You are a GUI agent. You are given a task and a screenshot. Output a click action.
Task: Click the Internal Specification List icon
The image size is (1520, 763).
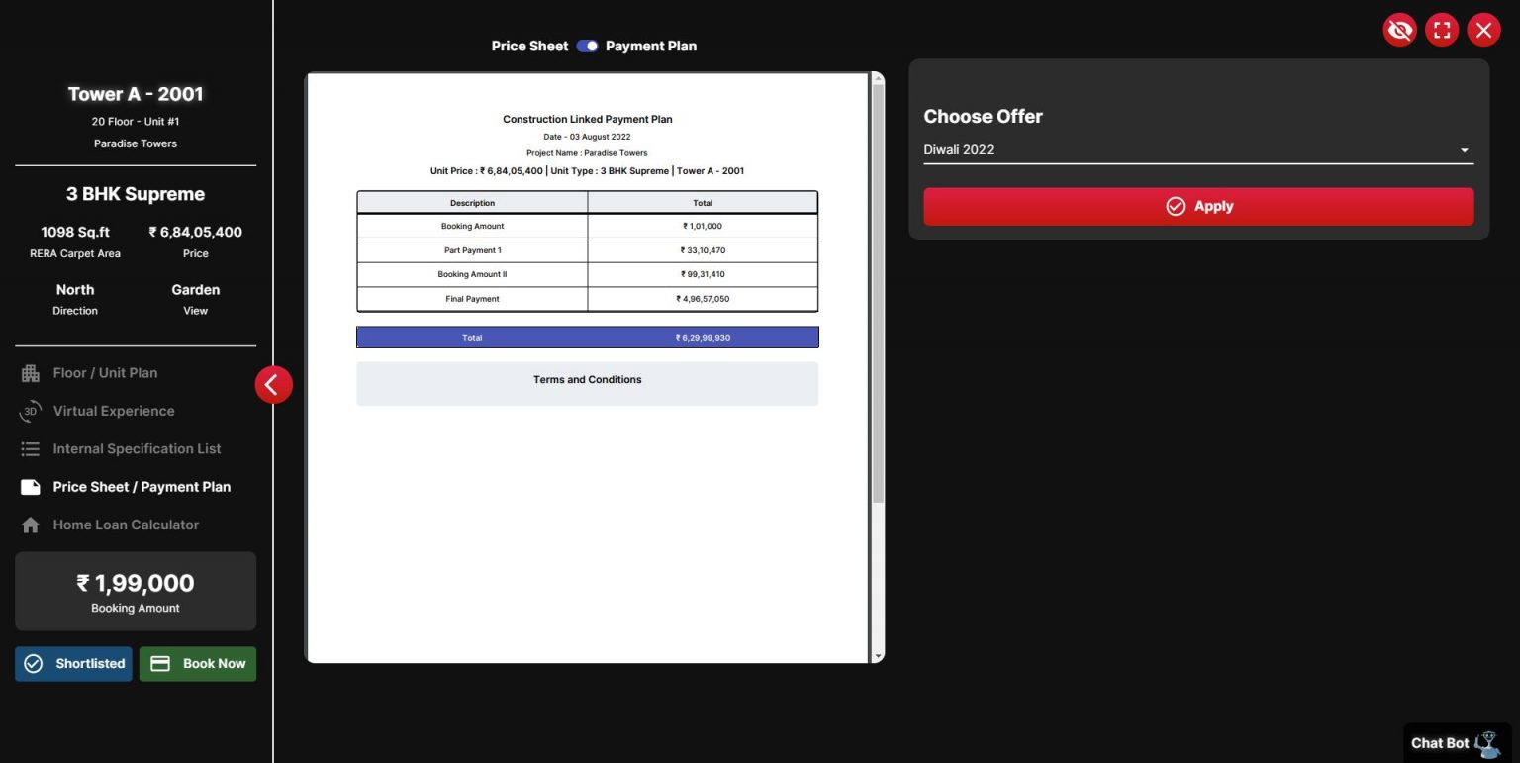tap(31, 449)
